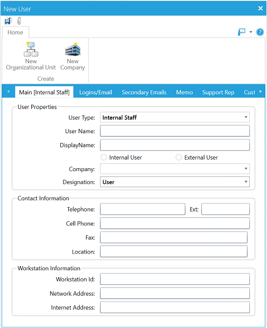Create a New Organizational Unit
This screenshot has height=328, width=267.
click(x=31, y=56)
